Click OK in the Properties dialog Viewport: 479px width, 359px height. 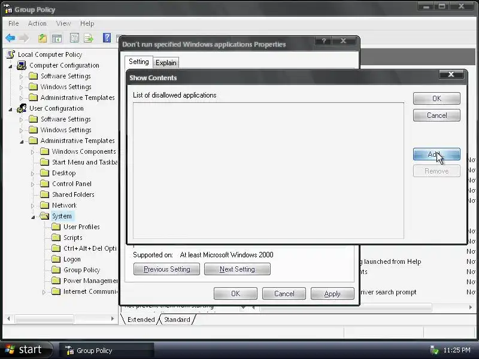coord(235,293)
